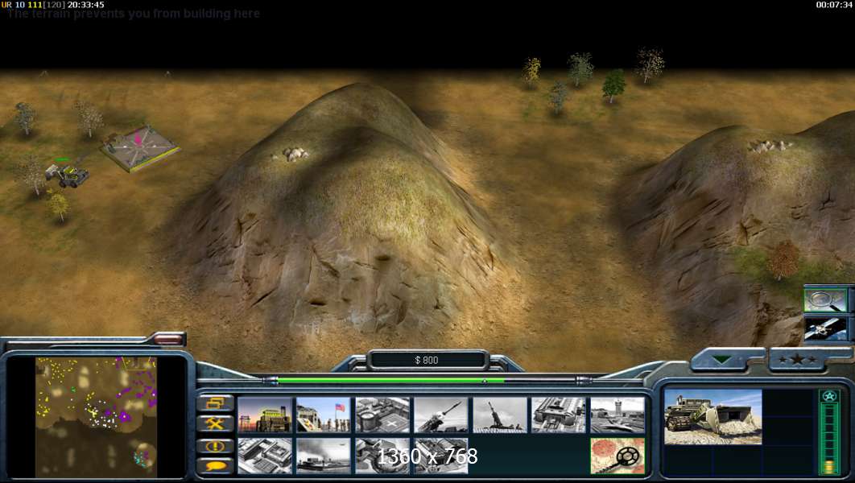
Task: Select the Command Center build icon
Action: [x=441, y=456]
